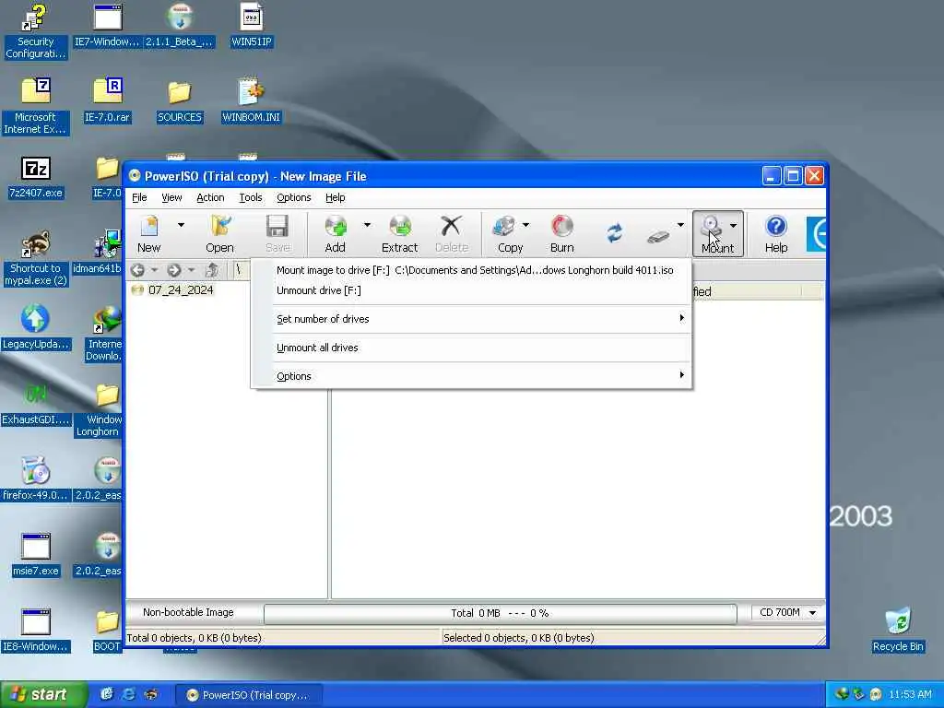
Task: Click the Burn toolbar icon
Action: (x=561, y=233)
